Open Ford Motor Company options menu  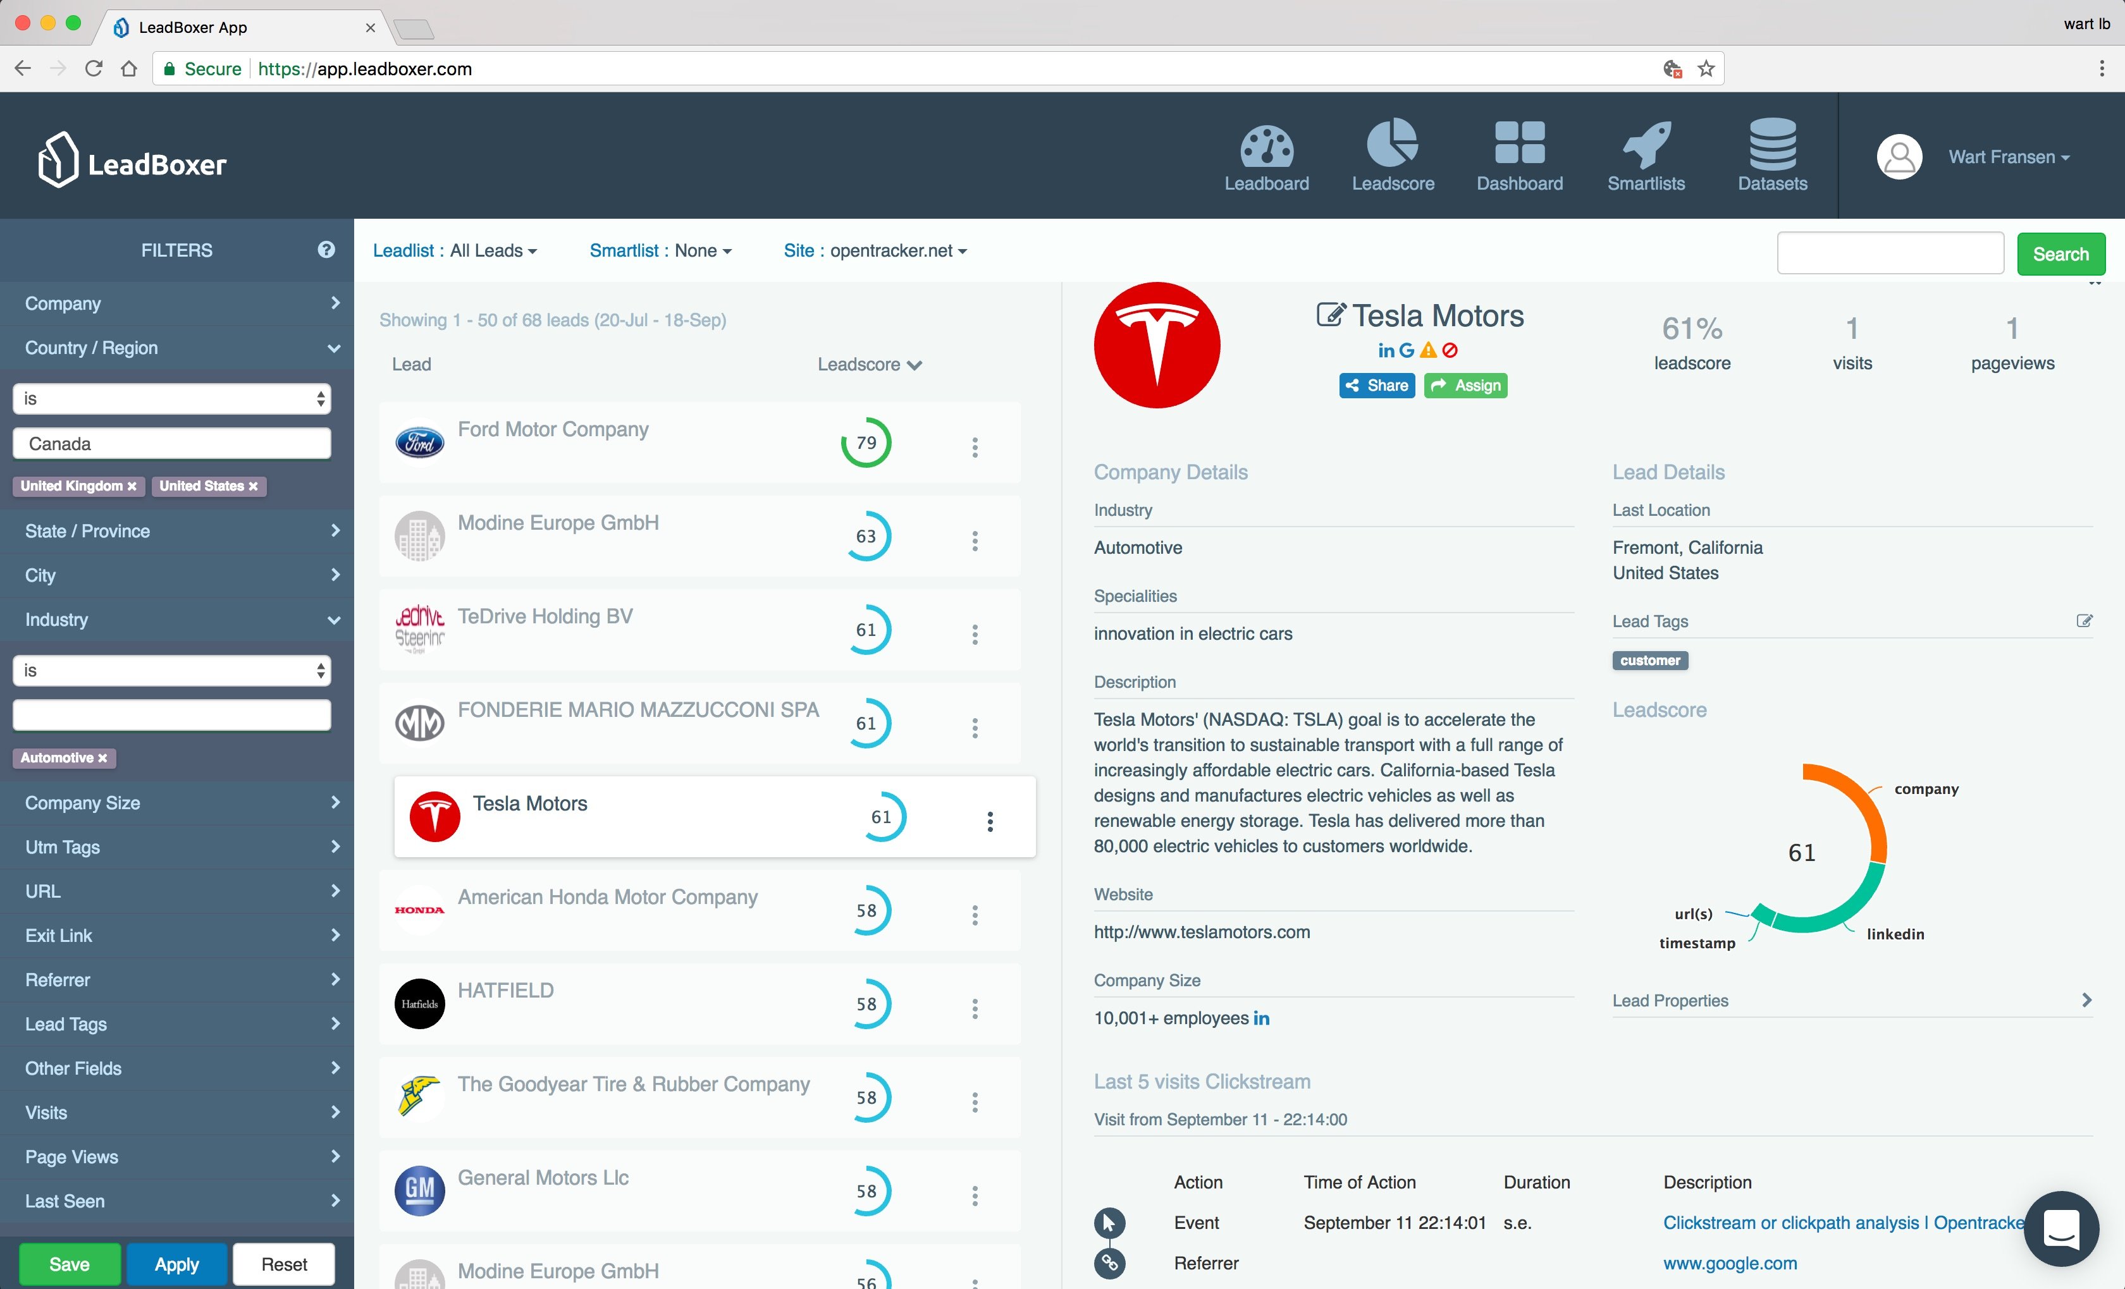[x=975, y=446]
